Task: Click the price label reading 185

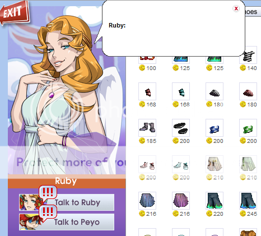Action: pyautogui.click(x=151, y=141)
